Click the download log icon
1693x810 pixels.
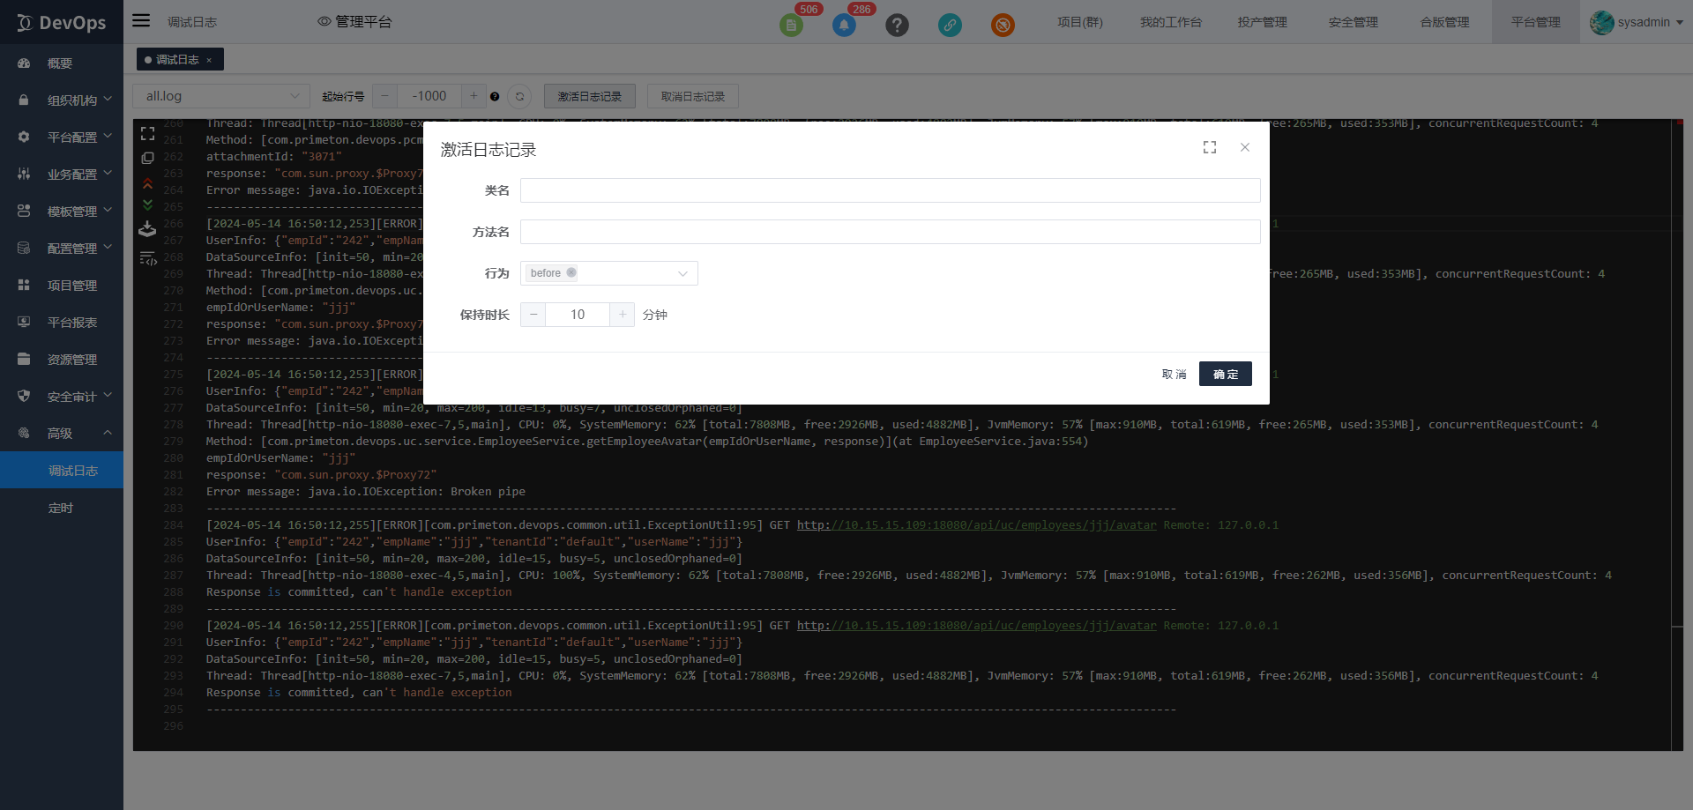pos(147,229)
